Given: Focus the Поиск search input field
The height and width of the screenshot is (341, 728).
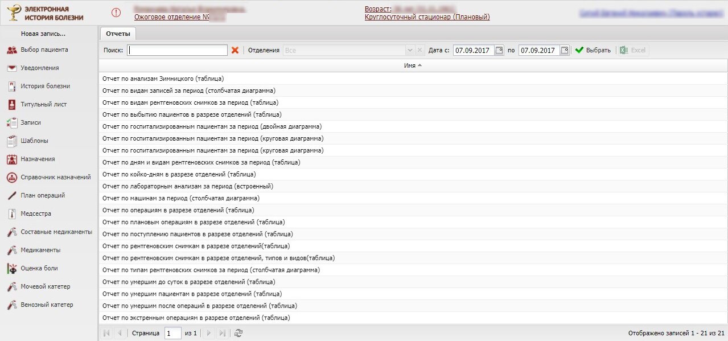Looking at the screenshot, I should [x=178, y=50].
